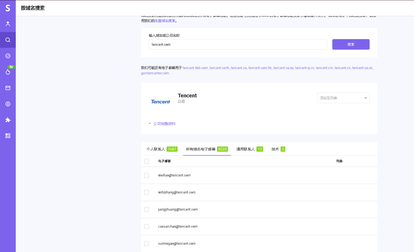Viewport: 414px width, 252px height.
Task: Click the 电子邮箱 column header
Action: click(164, 161)
